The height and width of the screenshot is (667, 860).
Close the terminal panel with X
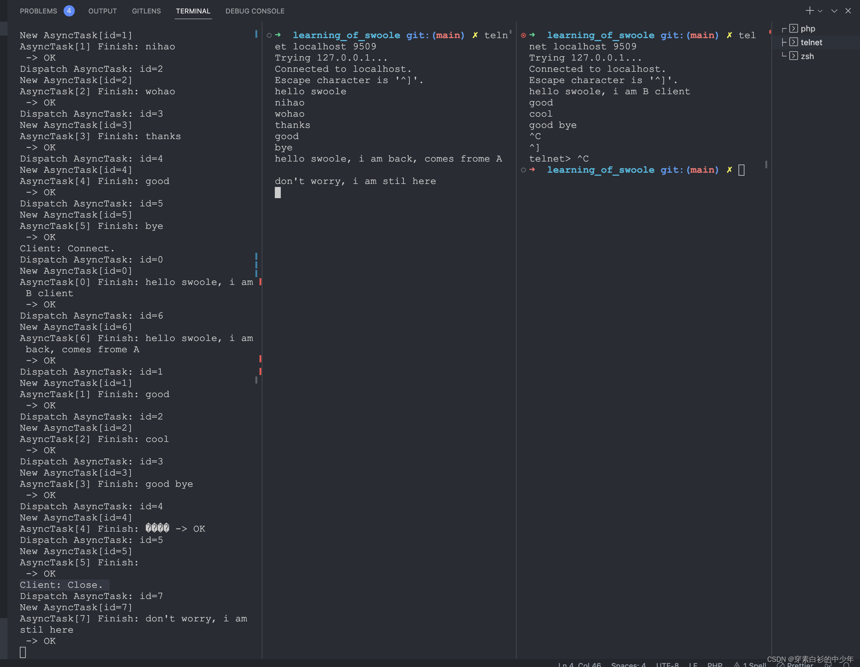tap(848, 11)
